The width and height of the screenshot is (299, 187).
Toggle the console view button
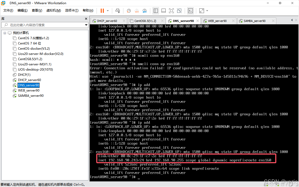tap(190, 11)
